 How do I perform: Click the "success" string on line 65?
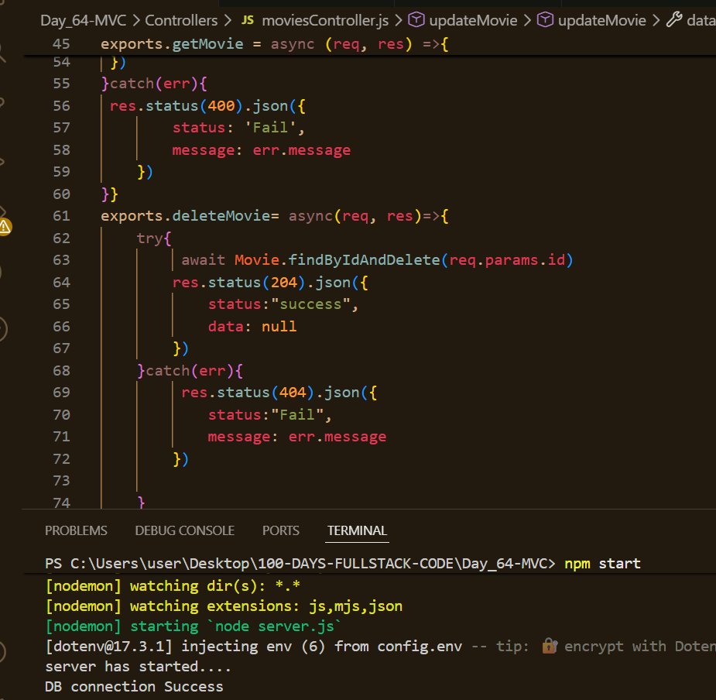coord(310,304)
